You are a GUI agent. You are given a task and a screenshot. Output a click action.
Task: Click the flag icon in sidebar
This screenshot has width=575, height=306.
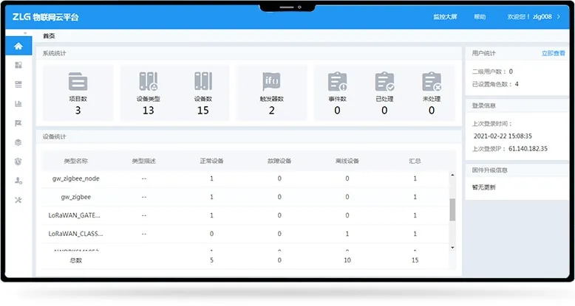18,122
